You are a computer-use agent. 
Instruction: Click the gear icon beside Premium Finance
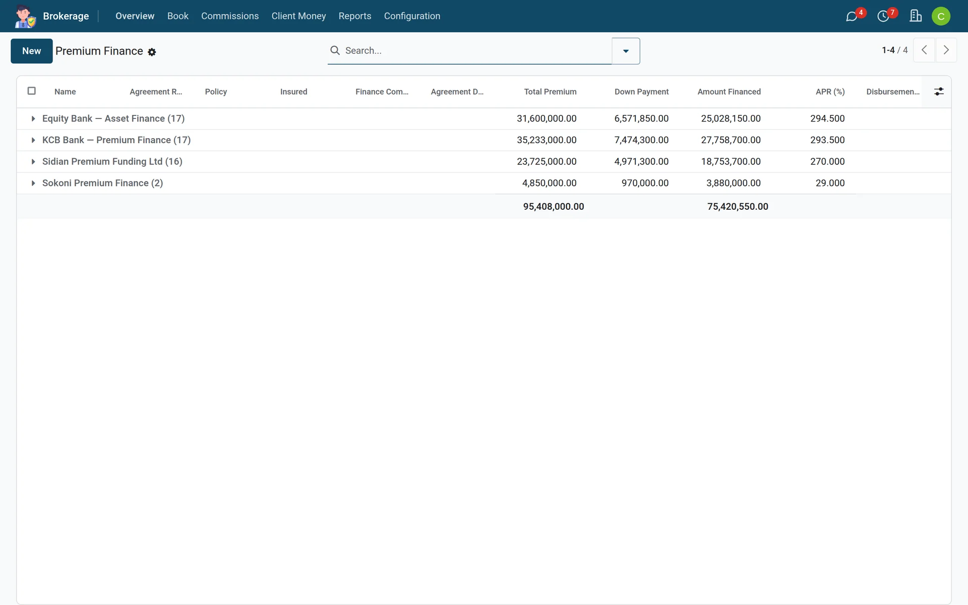click(152, 52)
